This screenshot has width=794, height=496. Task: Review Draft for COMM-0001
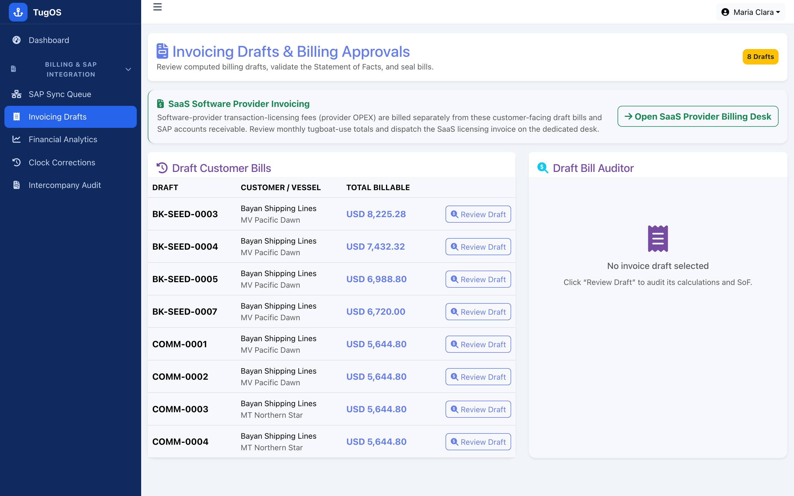point(478,344)
